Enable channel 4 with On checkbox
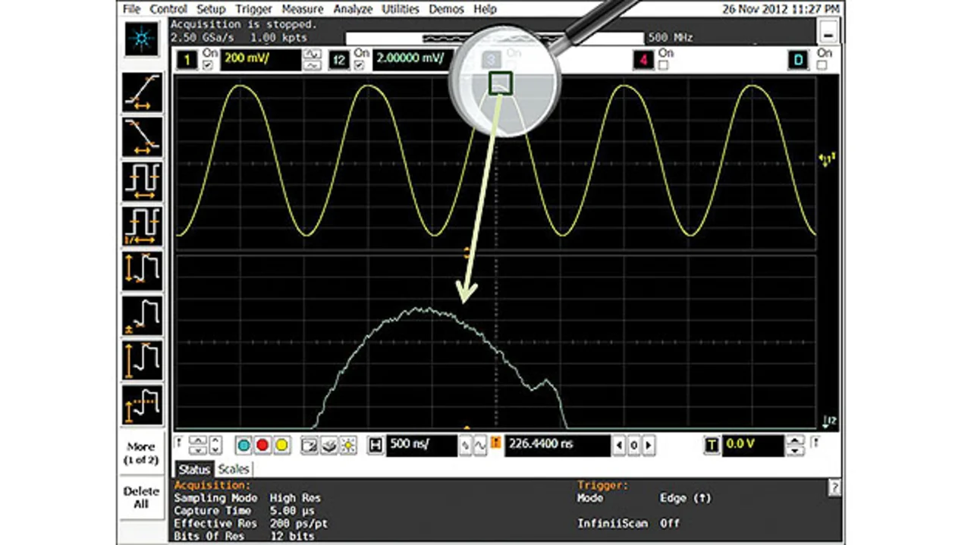971x545 pixels. click(x=664, y=66)
